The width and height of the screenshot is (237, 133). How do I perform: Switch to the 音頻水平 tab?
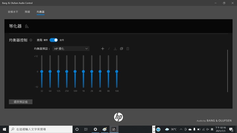[13, 12]
